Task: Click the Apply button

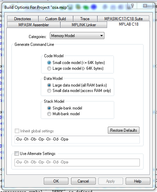Action: 111,181
